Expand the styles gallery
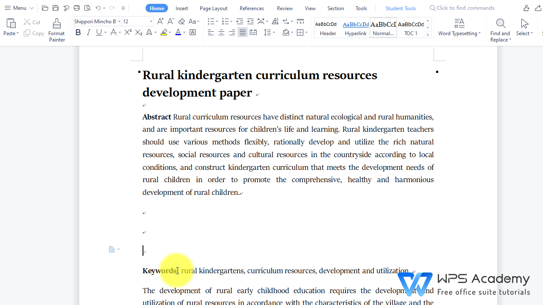This screenshot has height=305, width=543. (428, 35)
